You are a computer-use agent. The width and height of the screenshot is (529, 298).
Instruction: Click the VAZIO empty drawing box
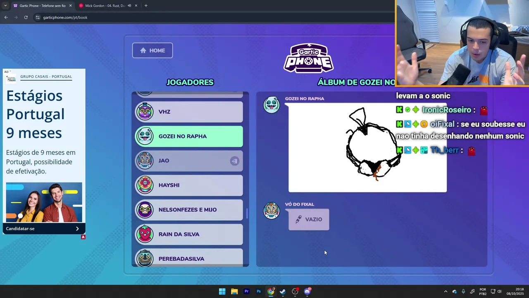tap(309, 219)
